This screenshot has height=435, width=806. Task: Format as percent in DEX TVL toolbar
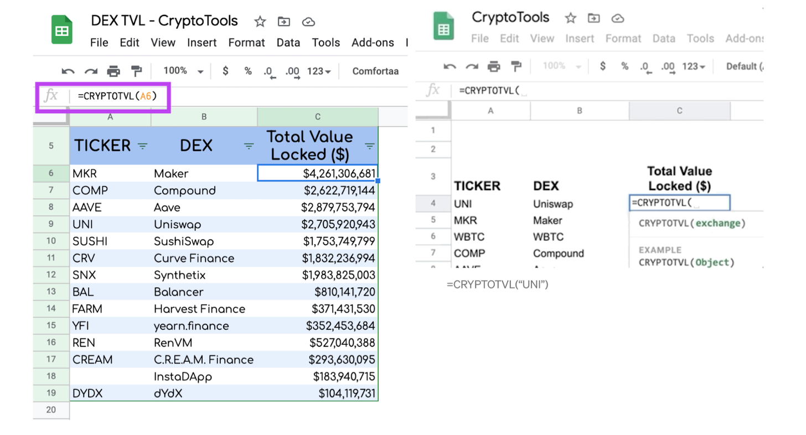tap(248, 71)
